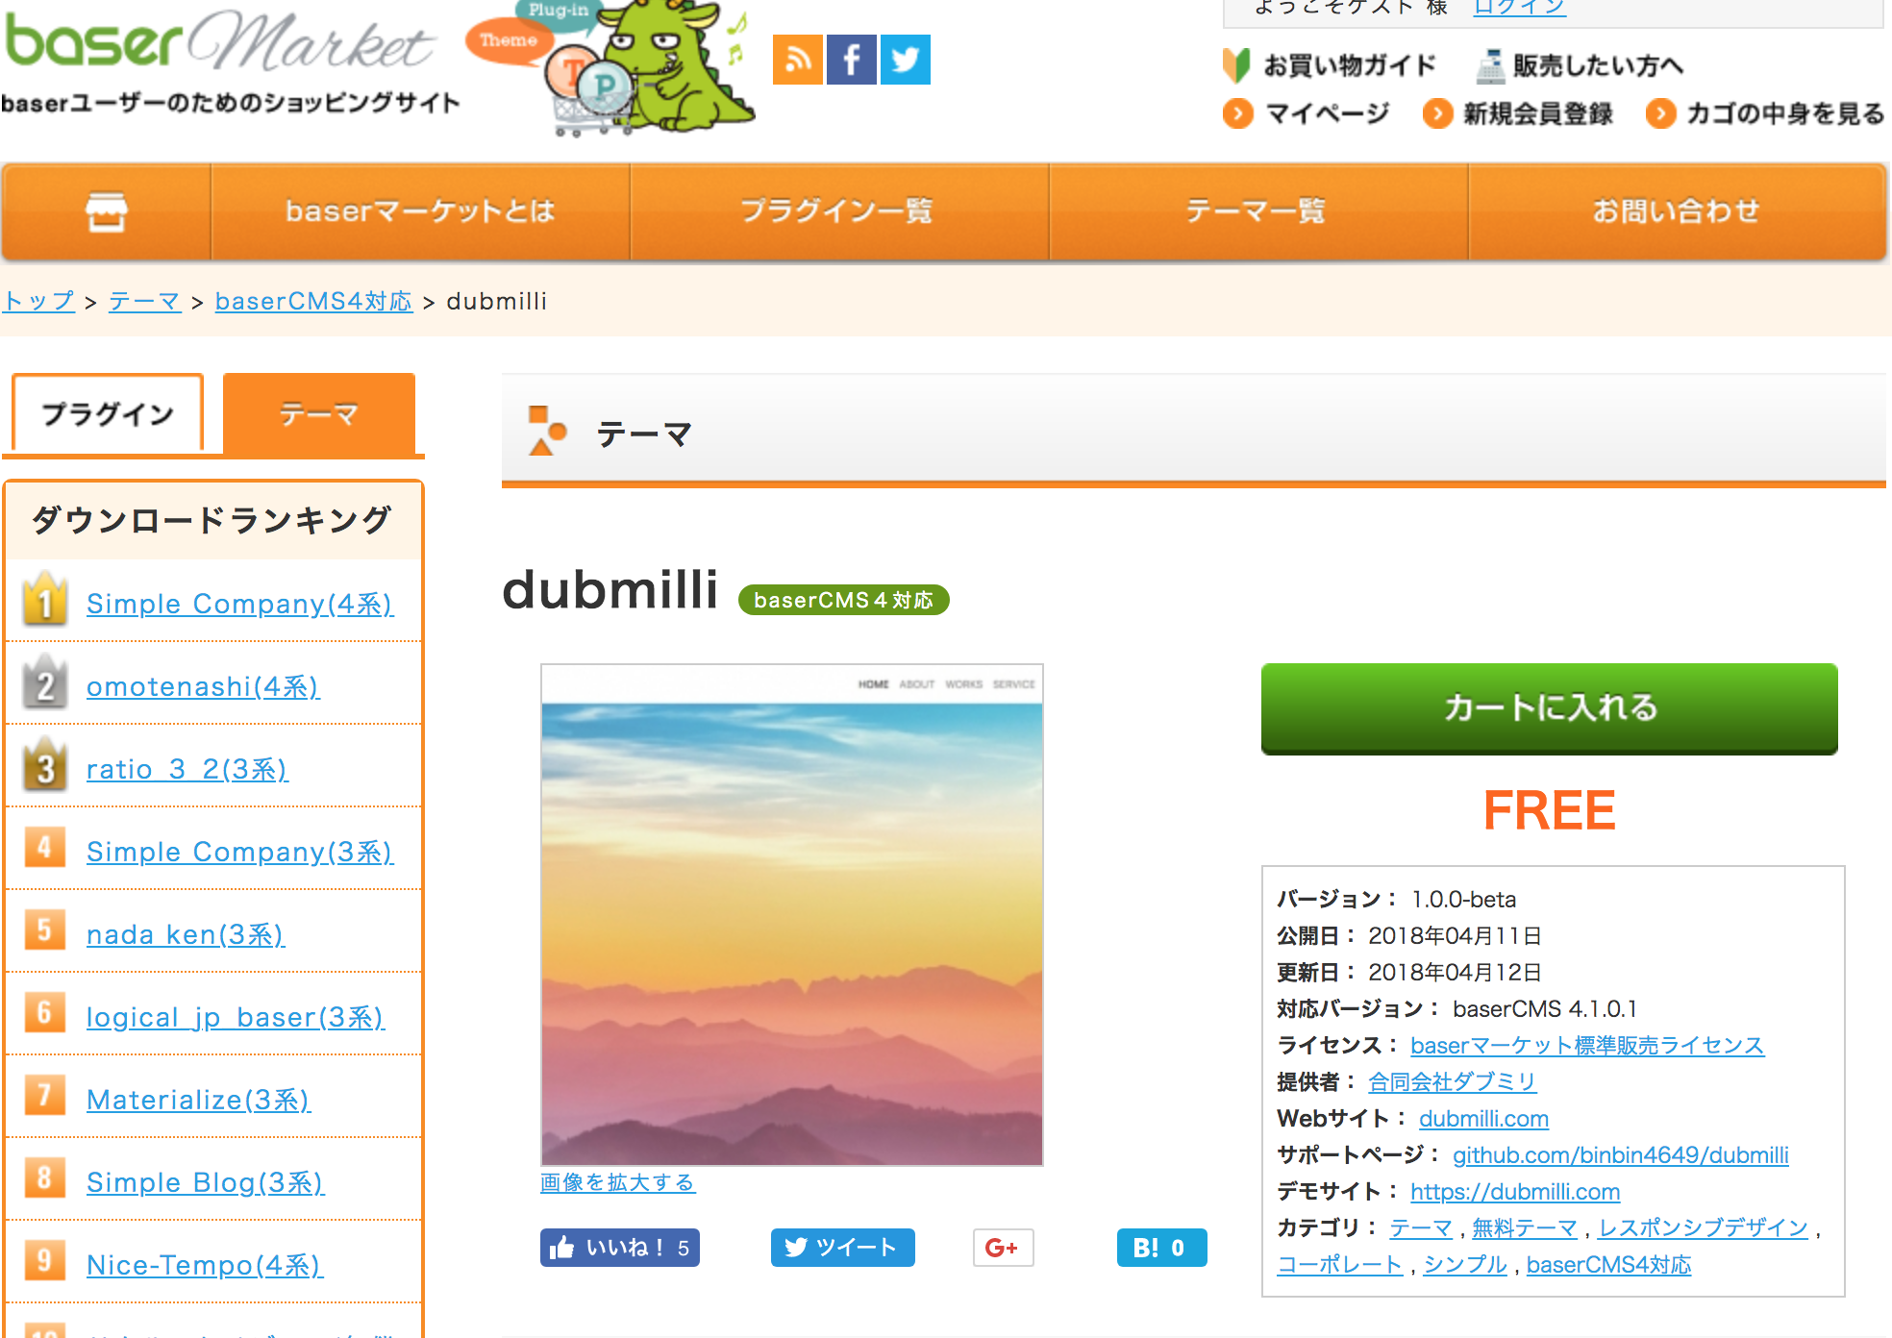The height and width of the screenshot is (1338, 1892).
Task: Open the Facebook icon in header
Action: coord(851,60)
